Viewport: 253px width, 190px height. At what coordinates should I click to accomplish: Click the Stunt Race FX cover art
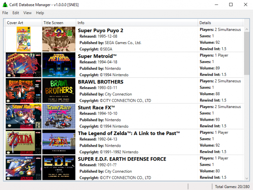[x=23, y=116]
